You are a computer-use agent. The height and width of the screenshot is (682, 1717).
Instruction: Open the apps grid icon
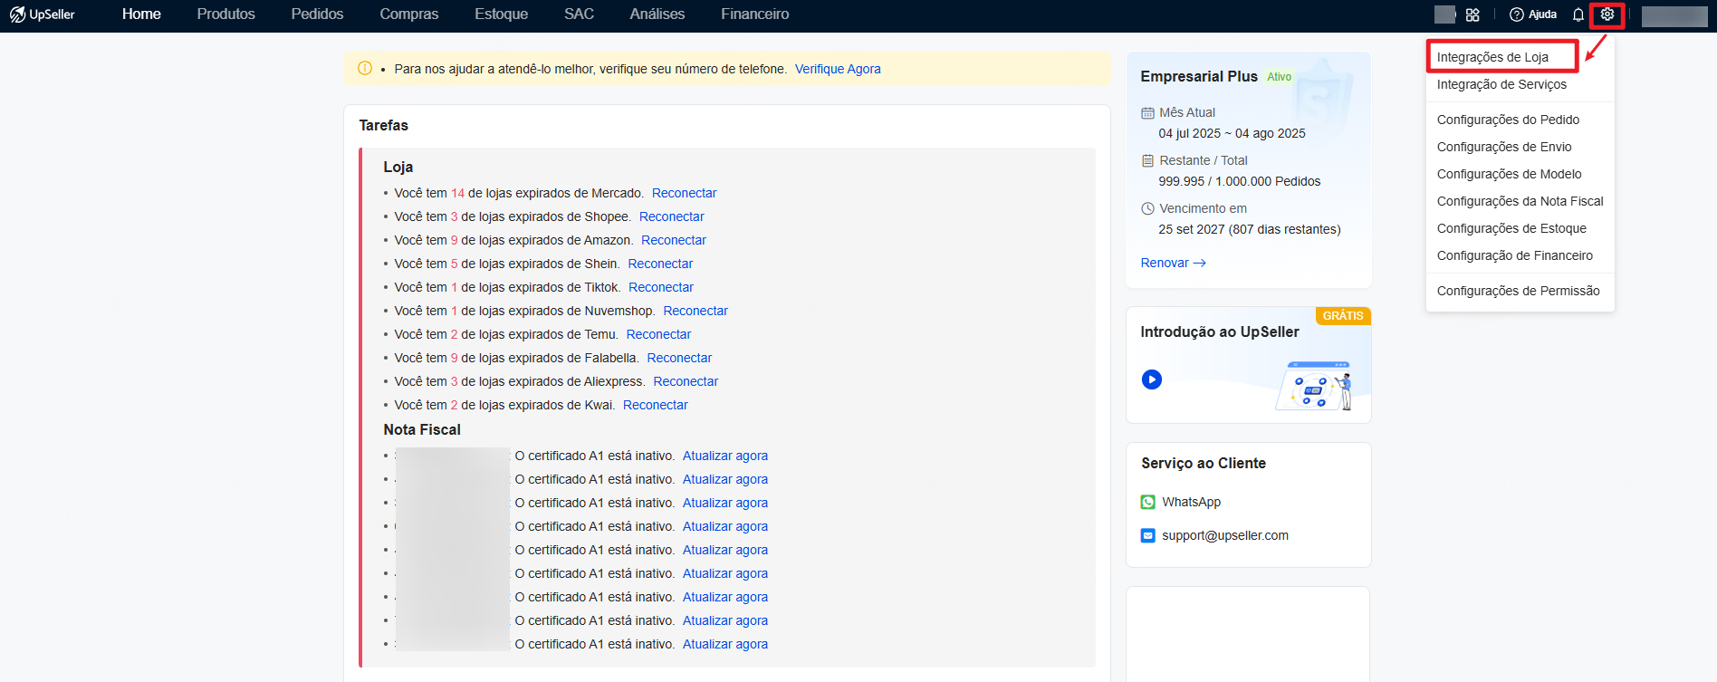tap(1472, 14)
